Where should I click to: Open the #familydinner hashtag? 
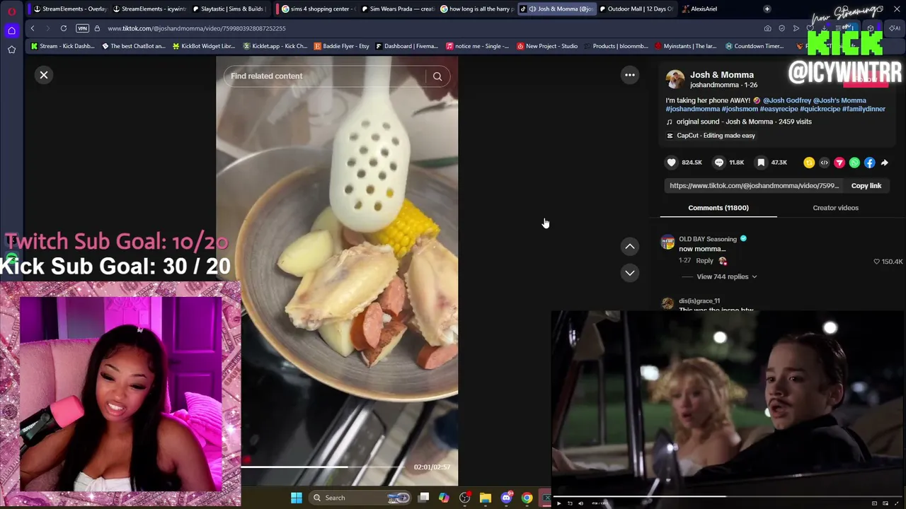[x=864, y=109]
